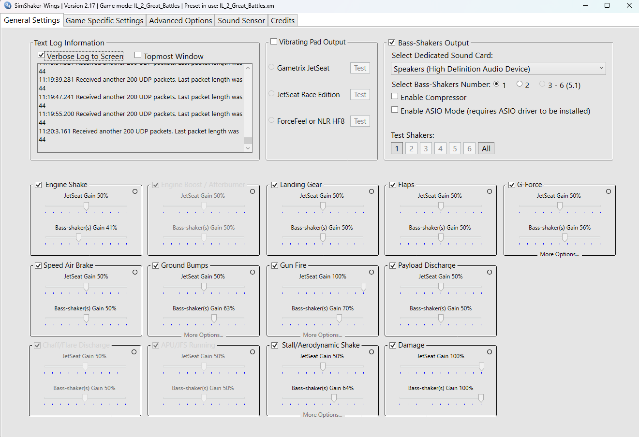This screenshot has height=437, width=639.
Task: Open More Options under Stall/Aerodynamic Shake
Action: [323, 415]
